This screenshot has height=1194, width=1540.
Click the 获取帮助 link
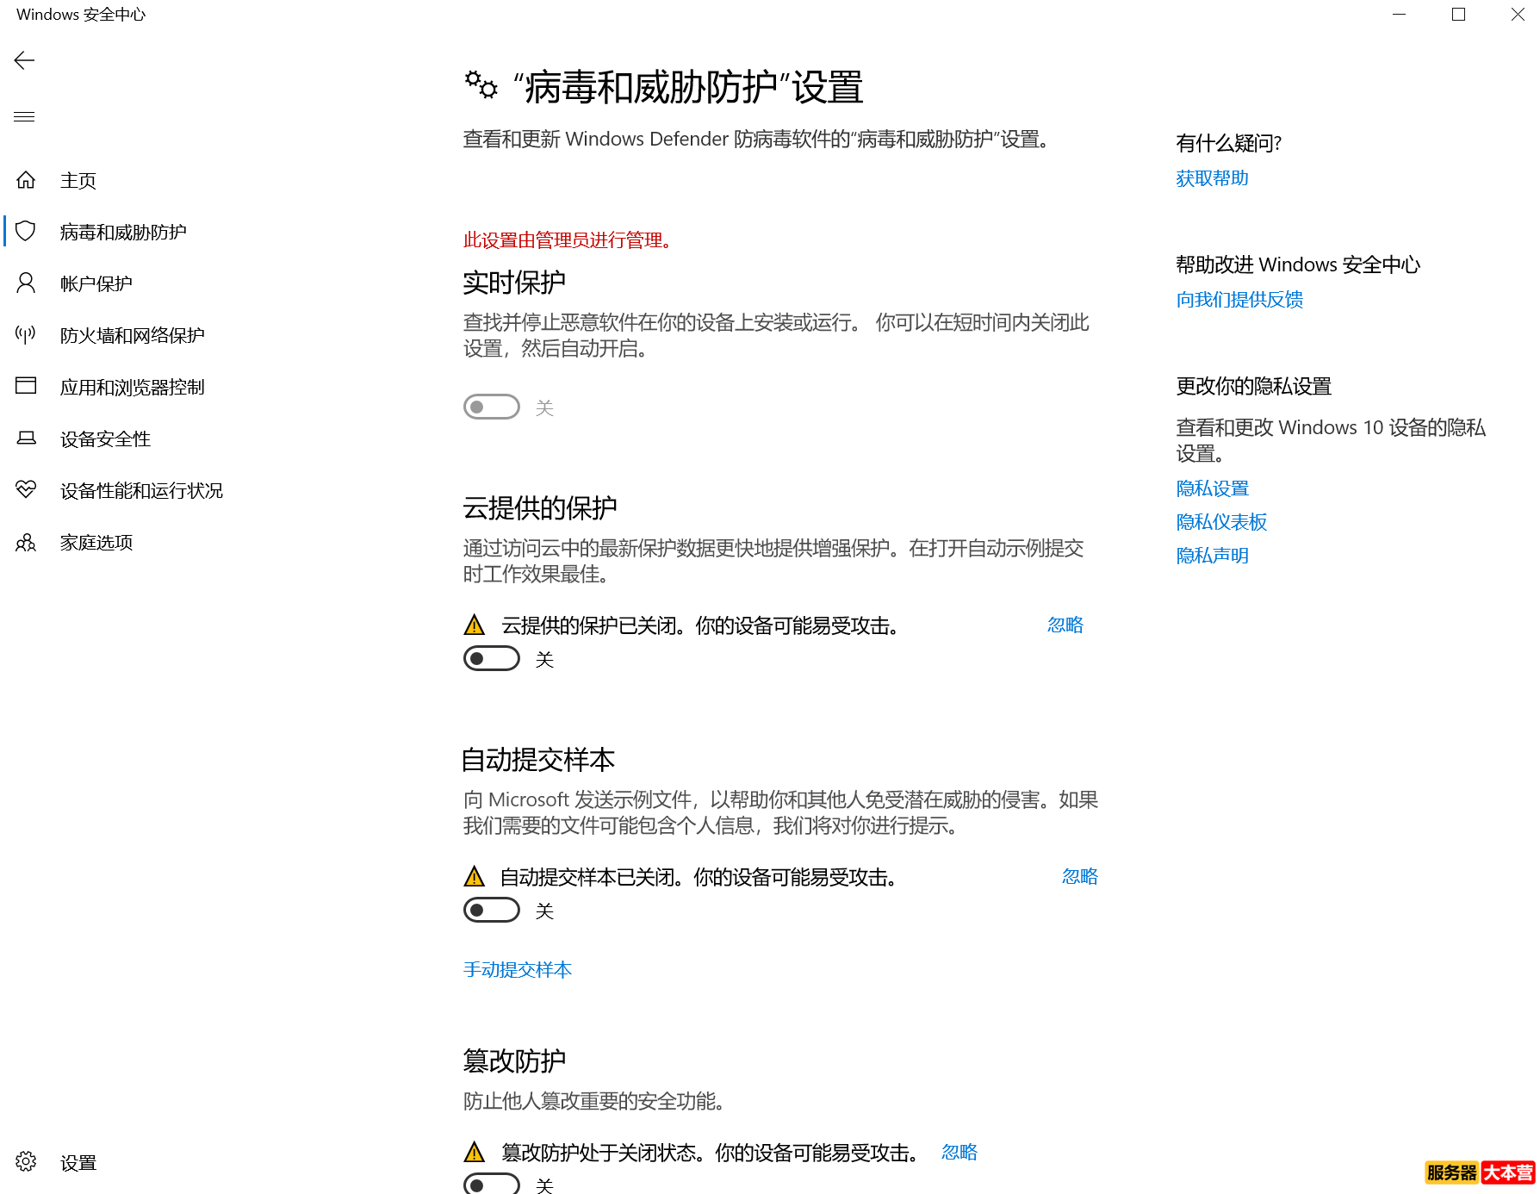1213,178
